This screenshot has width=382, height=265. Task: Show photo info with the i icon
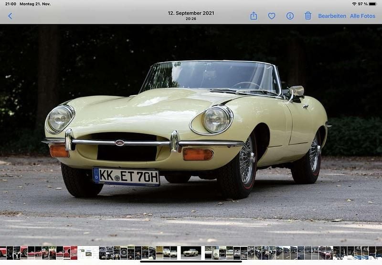[290, 16]
